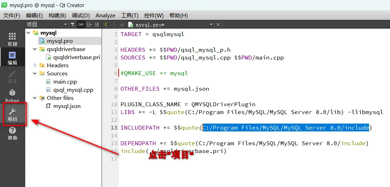Open the 控件(W) menu

pos(154,15)
